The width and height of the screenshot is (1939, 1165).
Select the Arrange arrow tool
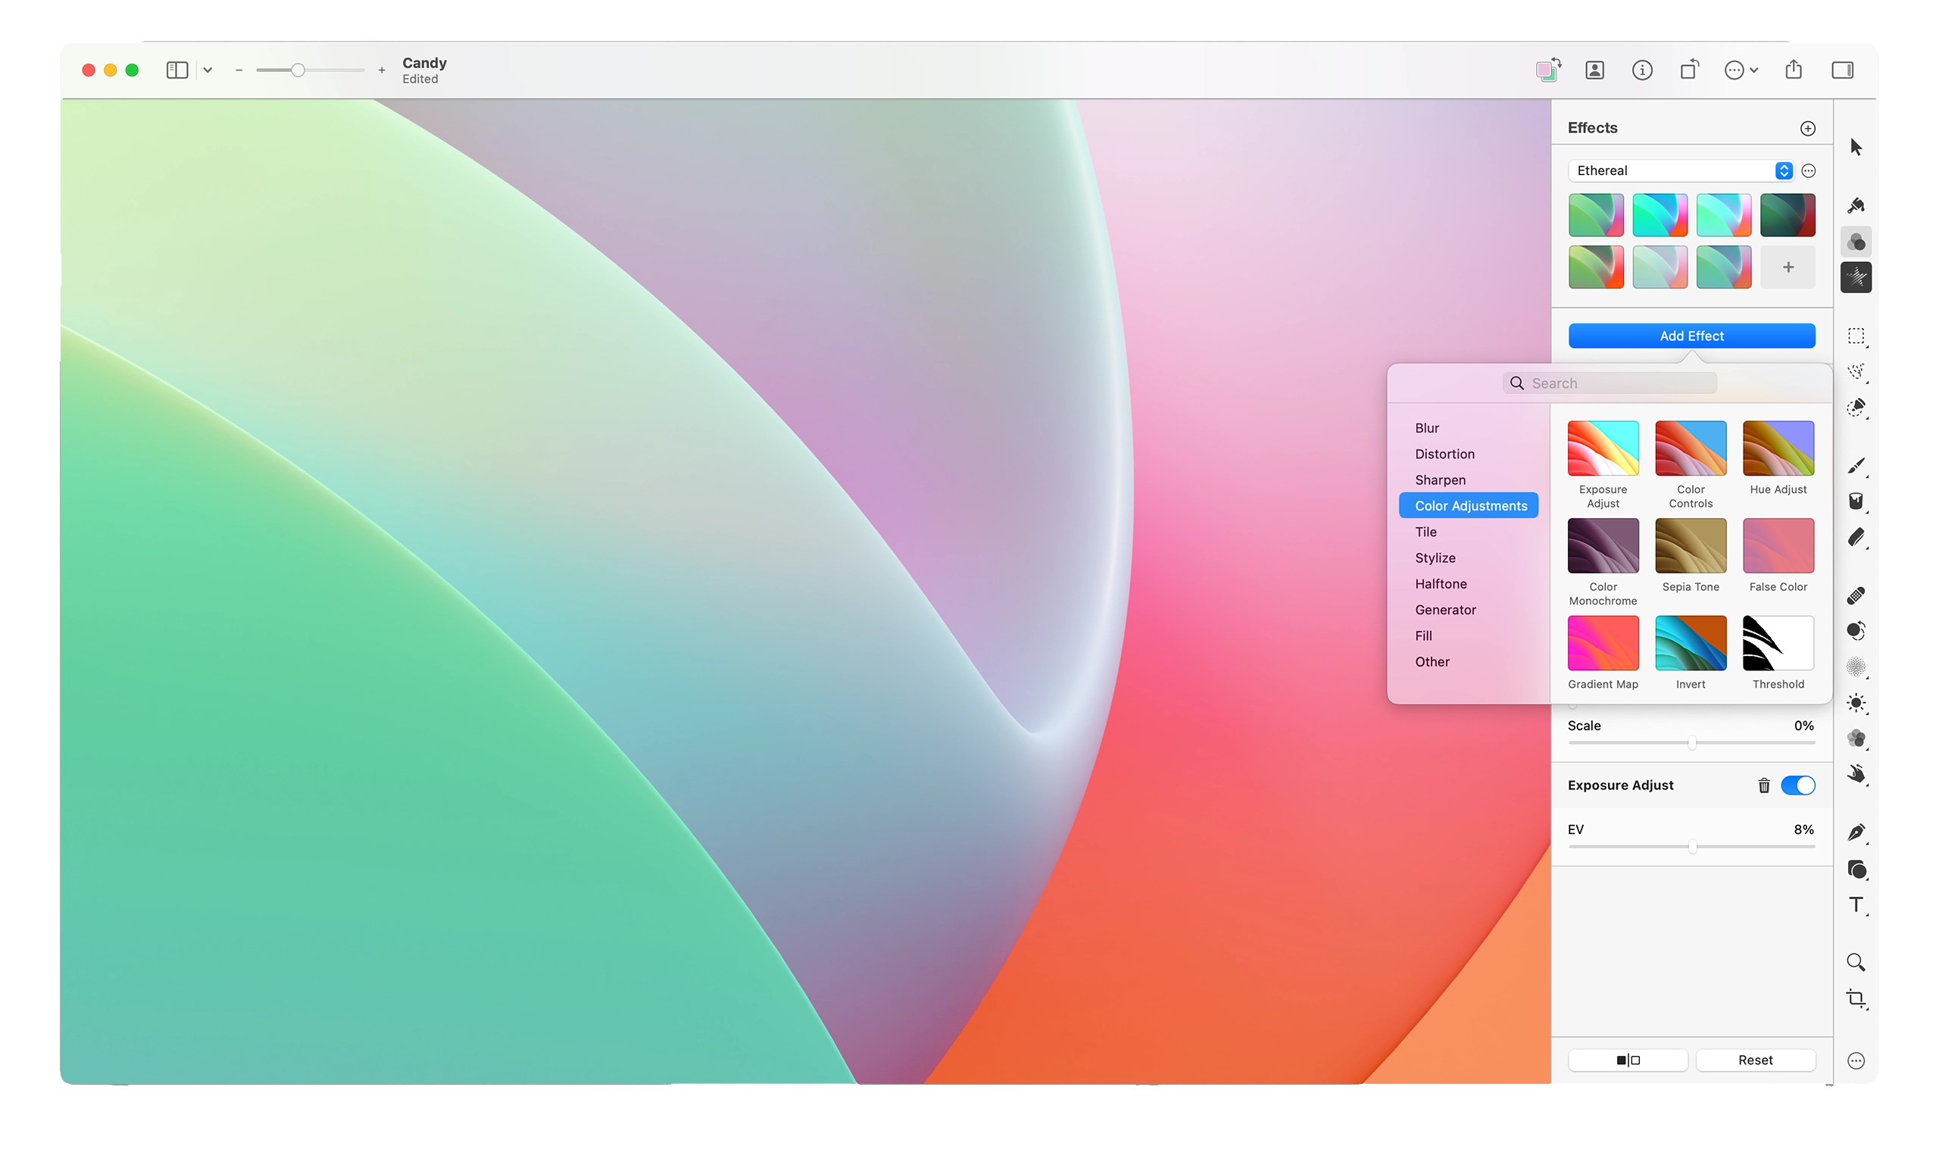click(x=1856, y=147)
